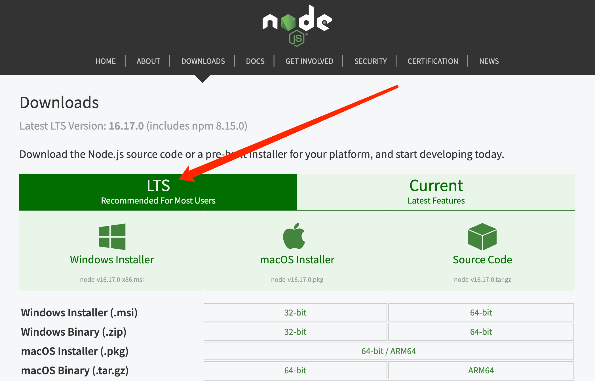Viewport: 595px width, 381px height.
Task: Switch to the Current Latest Features tab
Action: 436,192
